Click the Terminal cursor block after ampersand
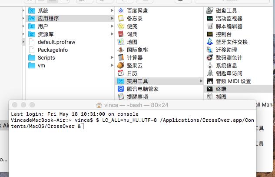The width and height of the screenshot is (275, 177). coord(83,126)
